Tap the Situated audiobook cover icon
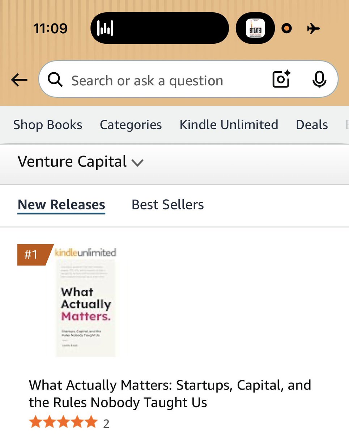The width and height of the screenshot is (349, 434). (255, 28)
